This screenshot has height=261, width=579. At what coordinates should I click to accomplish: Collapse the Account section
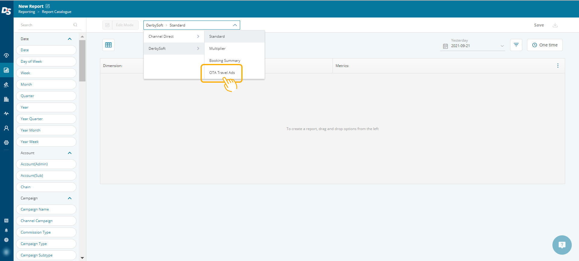pos(70,153)
